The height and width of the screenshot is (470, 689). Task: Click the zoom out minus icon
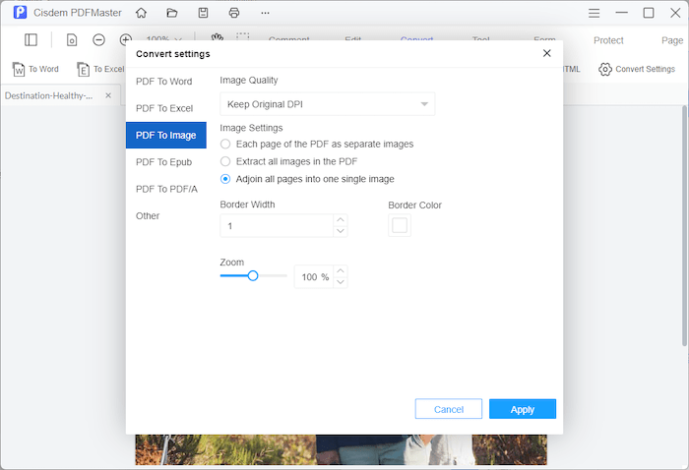[99, 40]
